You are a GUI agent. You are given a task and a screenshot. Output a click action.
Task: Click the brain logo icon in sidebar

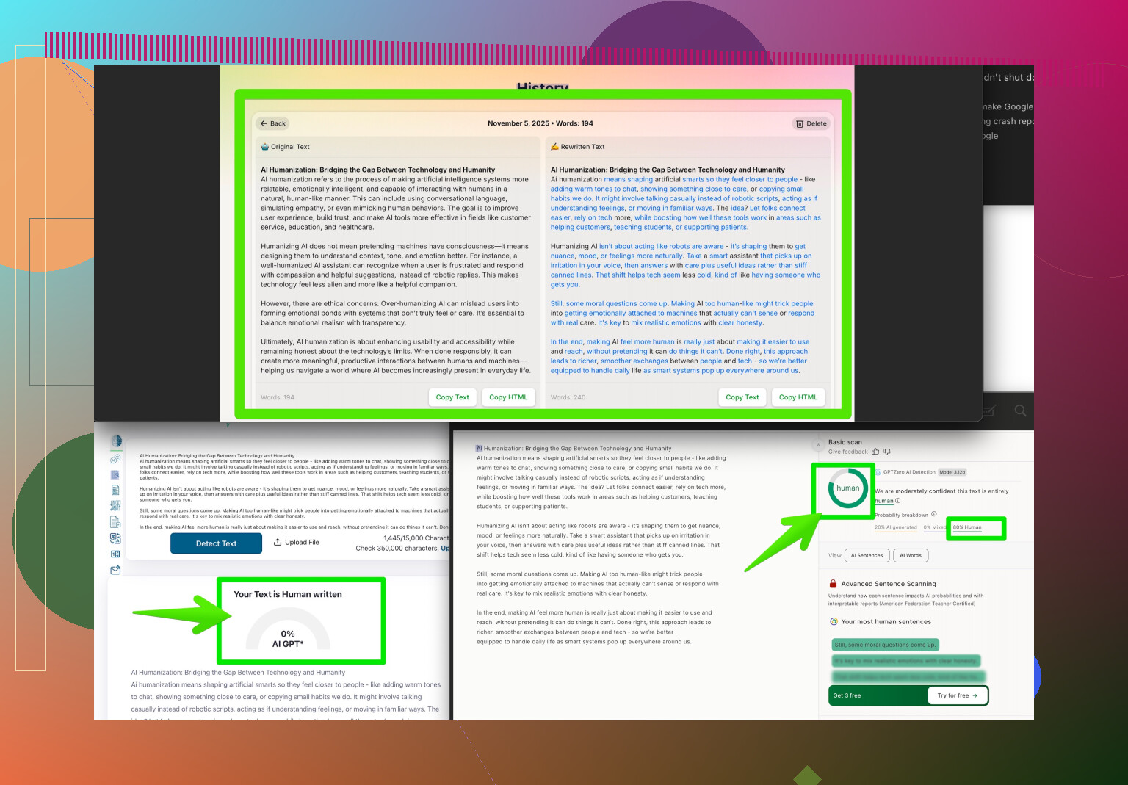(116, 441)
